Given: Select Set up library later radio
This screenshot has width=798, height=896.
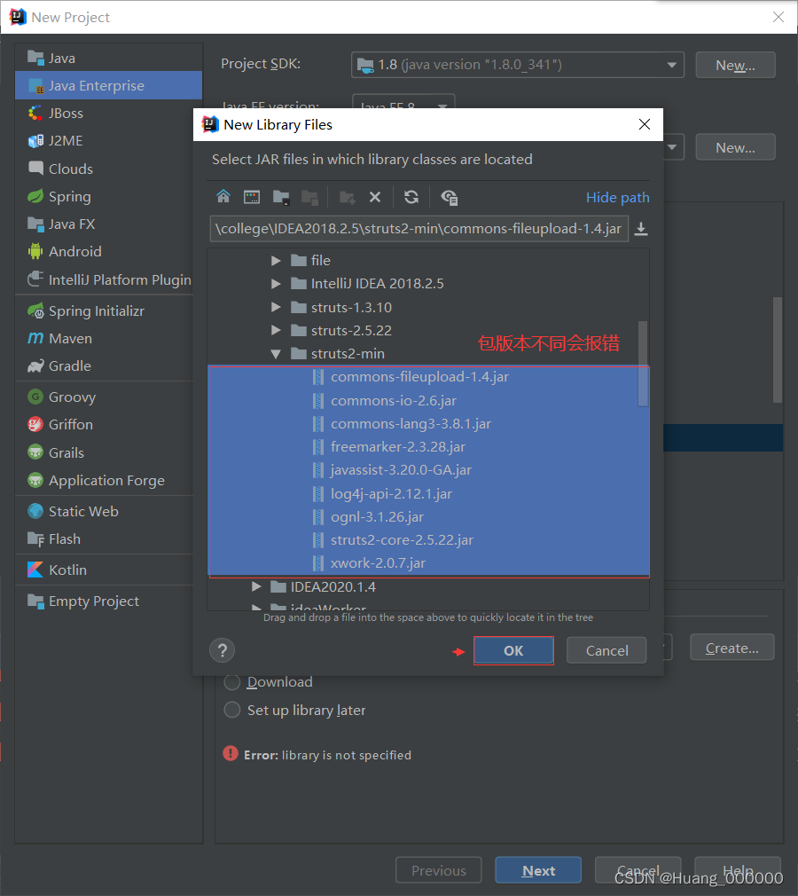Looking at the screenshot, I should point(232,710).
